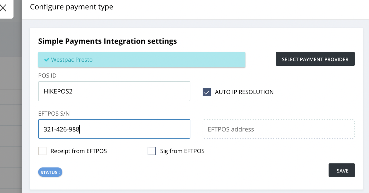Click the Configure payment type title

pos(72,7)
